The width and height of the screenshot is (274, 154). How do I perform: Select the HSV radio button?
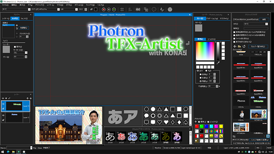point(198,71)
